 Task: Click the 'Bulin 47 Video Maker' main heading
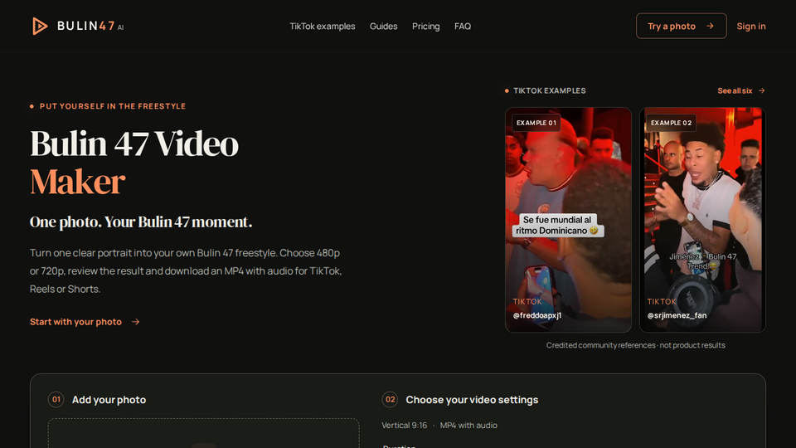tap(134, 162)
